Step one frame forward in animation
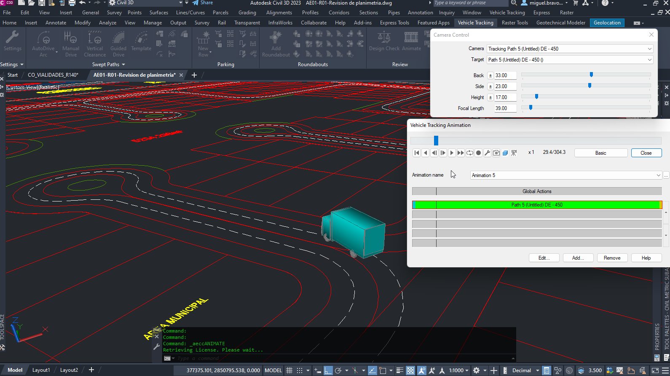The image size is (670, 376). click(443, 153)
